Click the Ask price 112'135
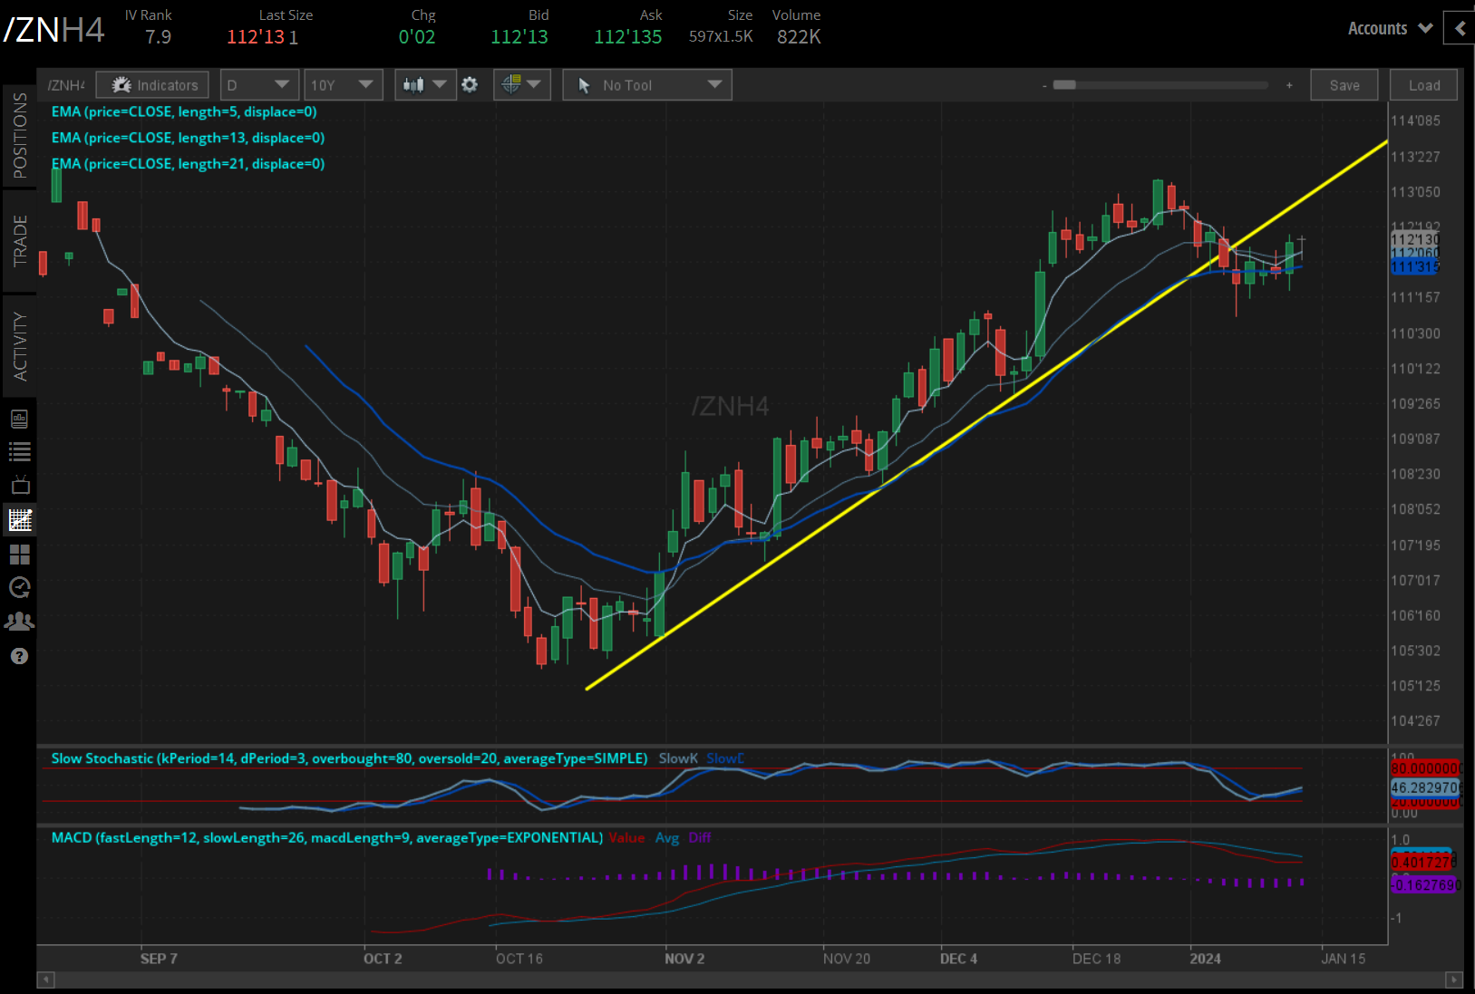 tap(628, 37)
